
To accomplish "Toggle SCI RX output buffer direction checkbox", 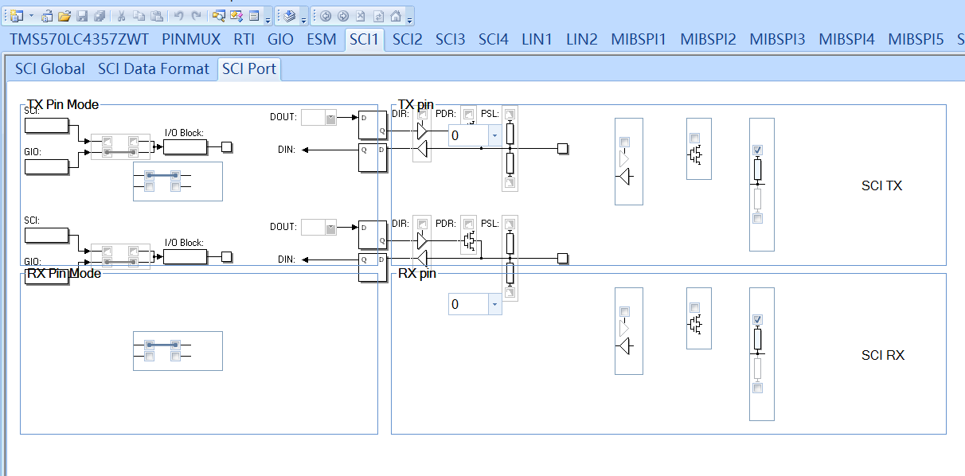I will tap(625, 311).
